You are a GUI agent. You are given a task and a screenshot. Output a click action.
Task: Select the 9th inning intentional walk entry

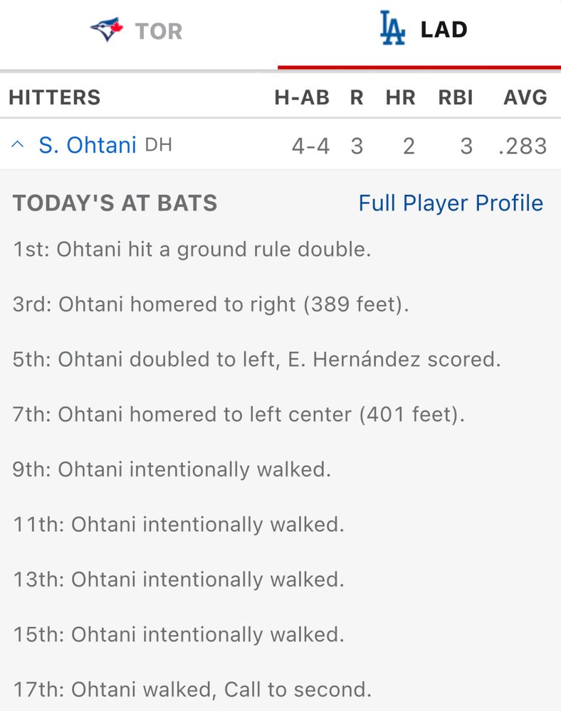click(172, 469)
